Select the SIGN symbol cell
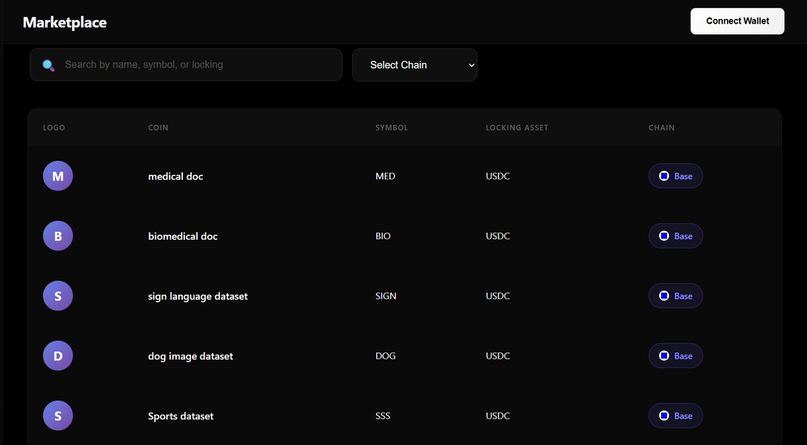This screenshot has width=807, height=445. [x=386, y=296]
